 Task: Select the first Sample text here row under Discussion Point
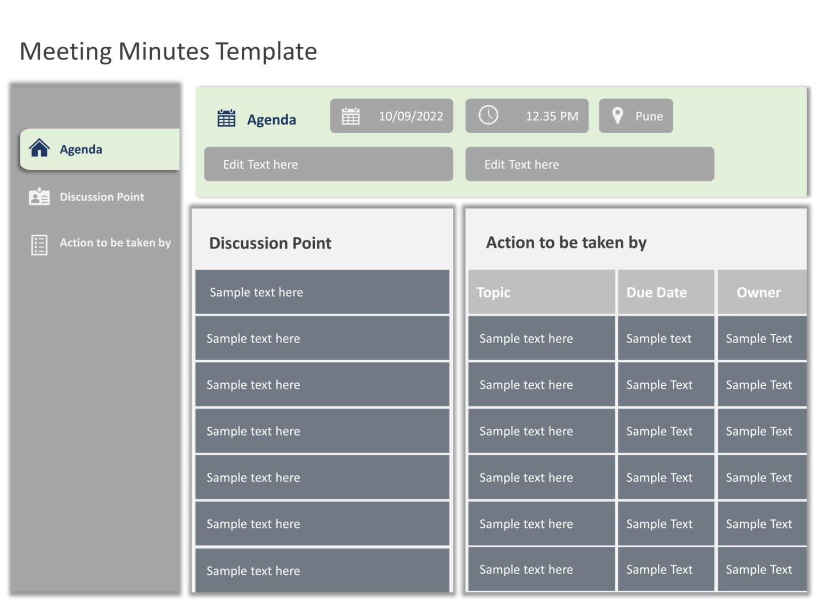pos(322,292)
